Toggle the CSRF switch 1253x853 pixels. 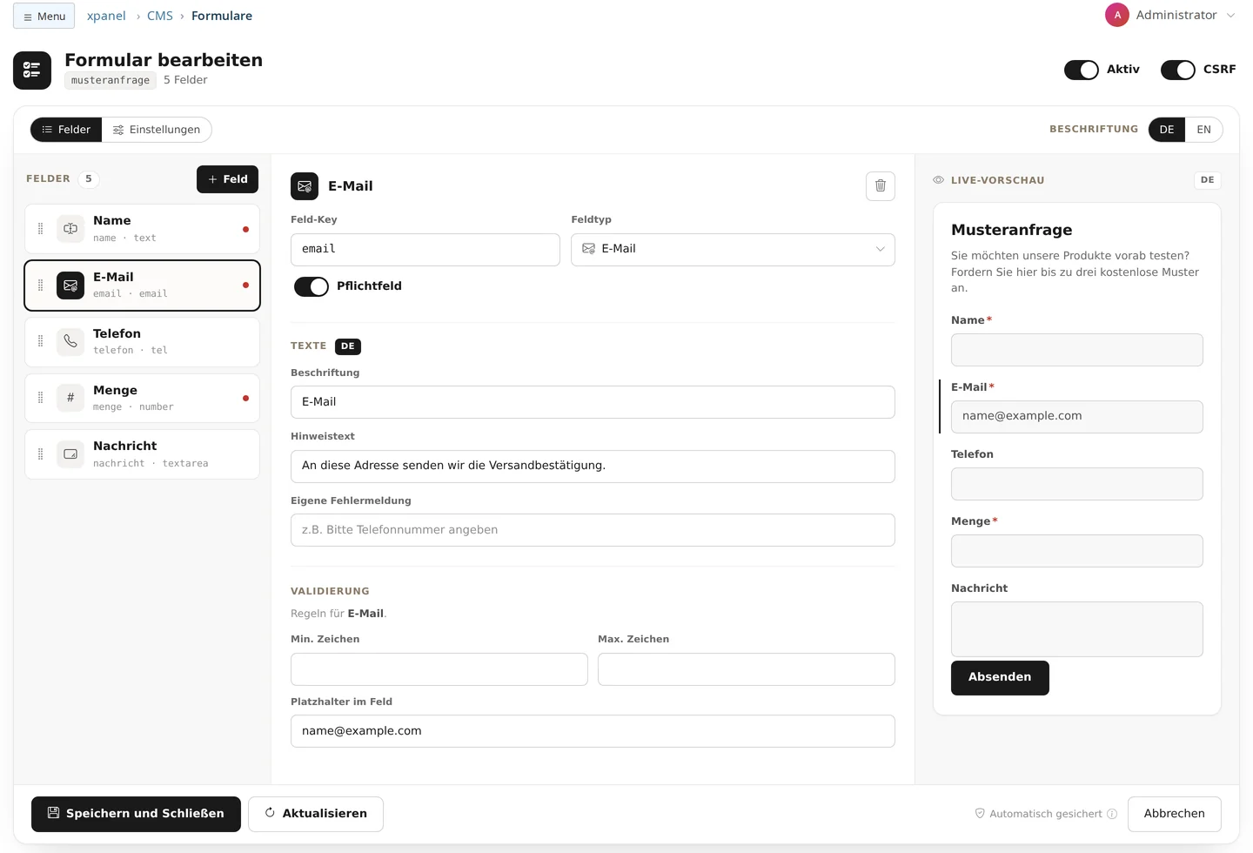pyautogui.click(x=1178, y=70)
